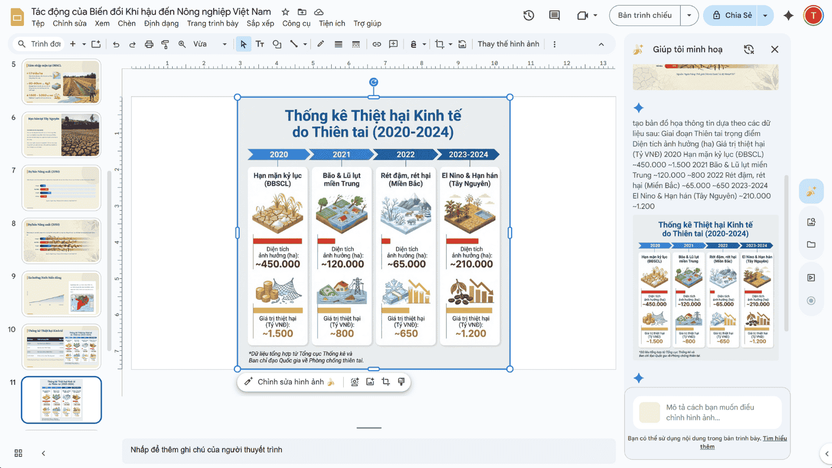Click the insert link icon
Image resolution: width=832 pixels, height=468 pixels.
377,44
